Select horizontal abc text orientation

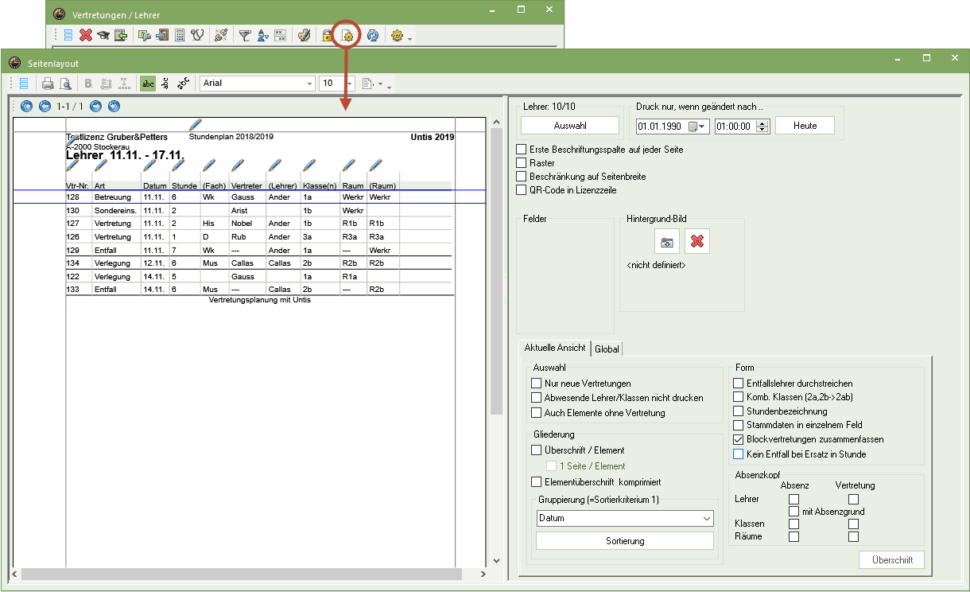pos(148,84)
